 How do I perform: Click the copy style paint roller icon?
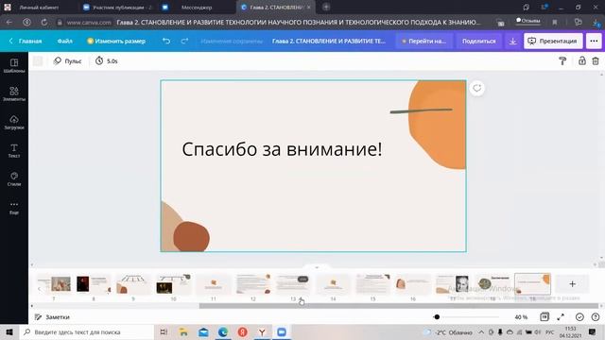(562, 60)
